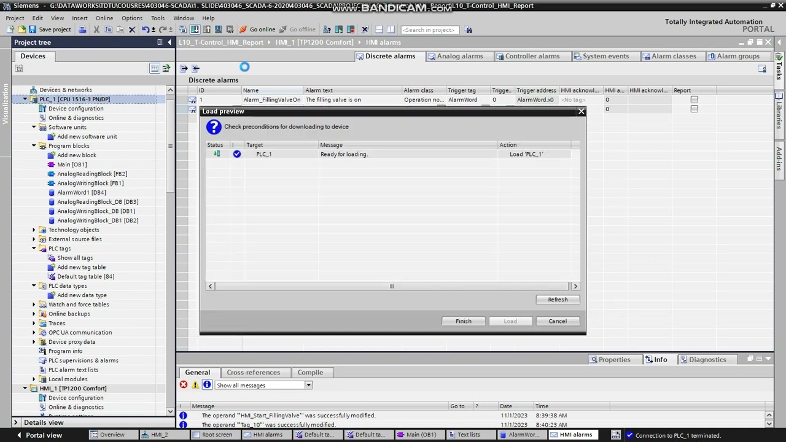Open Devices & networks in the project tree
Screen dimensions: 786x442
[66, 90]
